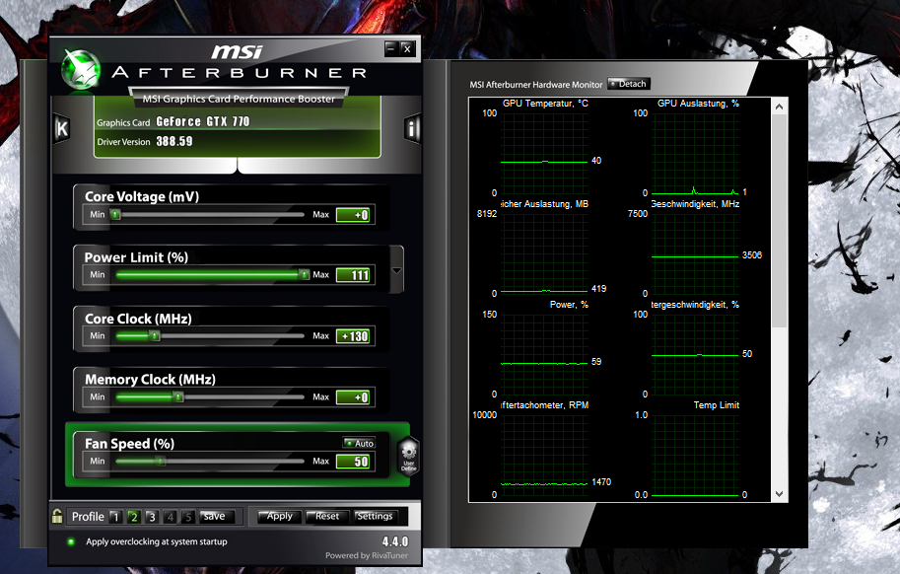900x574 pixels.
Task: Toggle the Auto fan speed button
Action: (x=359, y=443)
